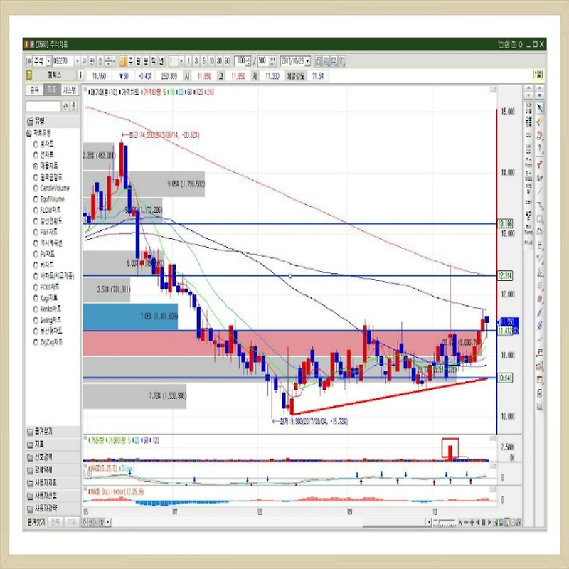This screenshot has width=569, height=569.
Task: Click the 12,314 horizontal line price label
Action: click(x=505, y=276)
